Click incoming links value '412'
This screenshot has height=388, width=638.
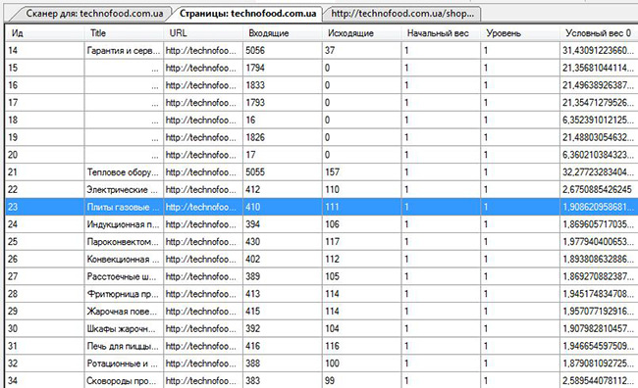pyautogui.click(x=283, y=190)
